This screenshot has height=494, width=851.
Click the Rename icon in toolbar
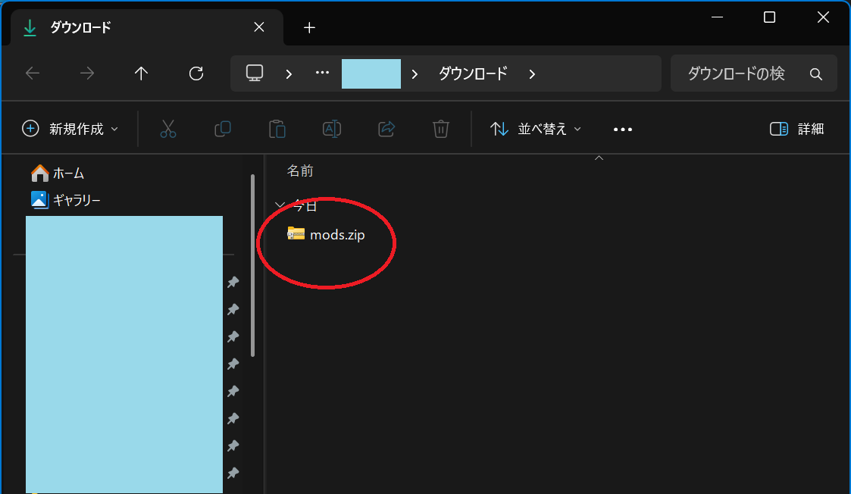[332, 129]
